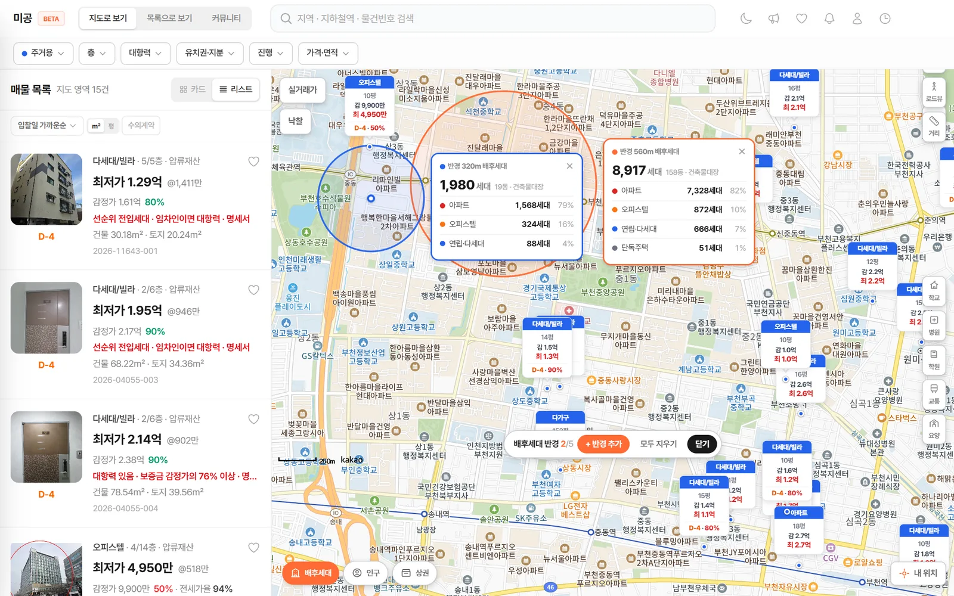
Task: Open thumbnail of 최저가 1.29억 listing
Action: [47, 190]
